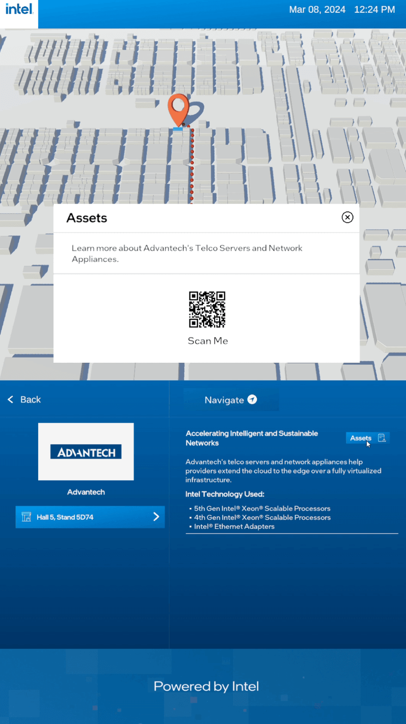The width and height of the screenshot is (406, 724).
Task: Close the Assets popup with the X icon
Action: click(347, 217)
